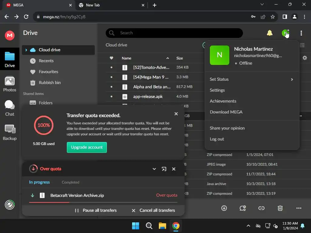Open the Rubbish bin
The height and width of the screenshot is (233, 311).
(x=50, y=83)
